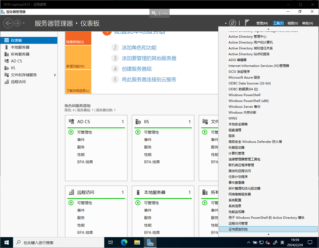Click 服务 in the 本地服务器 tile

(148, 218)
